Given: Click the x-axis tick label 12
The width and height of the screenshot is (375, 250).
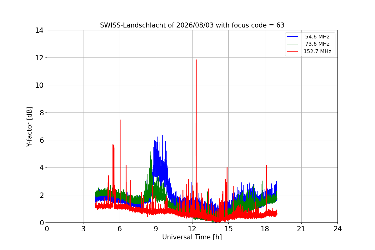Looking at the screenshot, I should (x=192, y=229).
